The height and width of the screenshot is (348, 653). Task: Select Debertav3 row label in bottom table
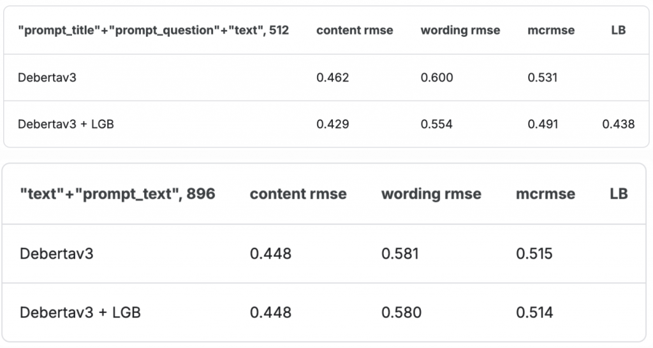point(57,254)
